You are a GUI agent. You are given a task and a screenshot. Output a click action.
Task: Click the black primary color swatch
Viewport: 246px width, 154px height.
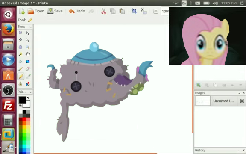[x=22, y=100]
